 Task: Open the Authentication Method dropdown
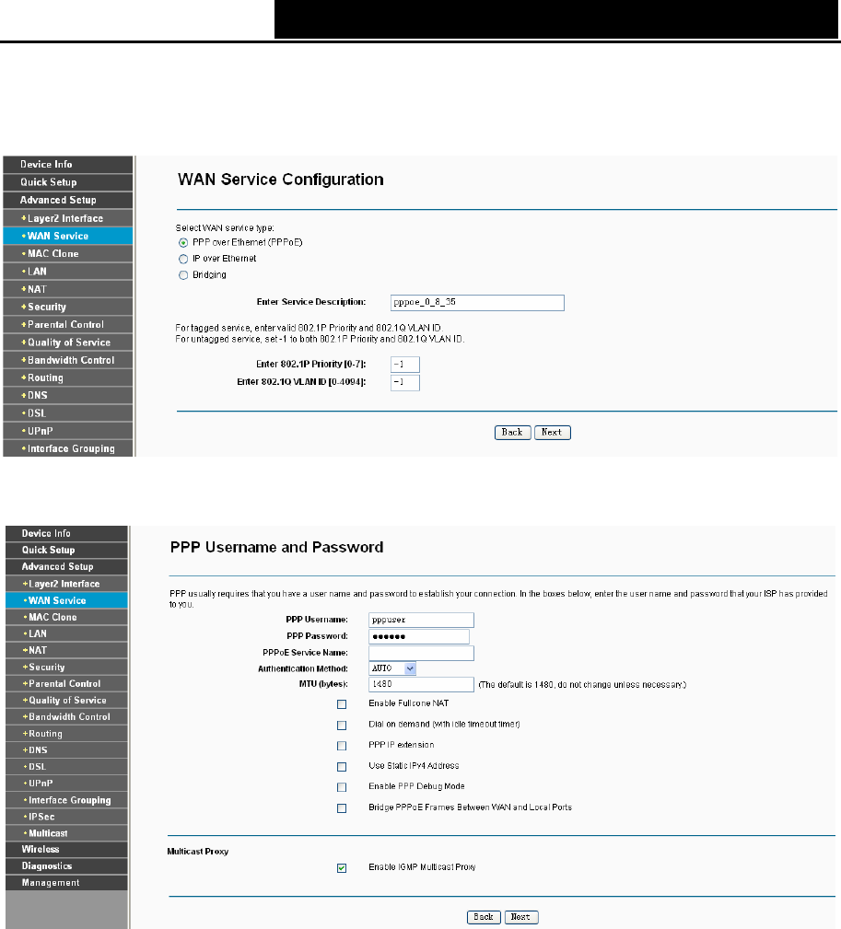392,668
